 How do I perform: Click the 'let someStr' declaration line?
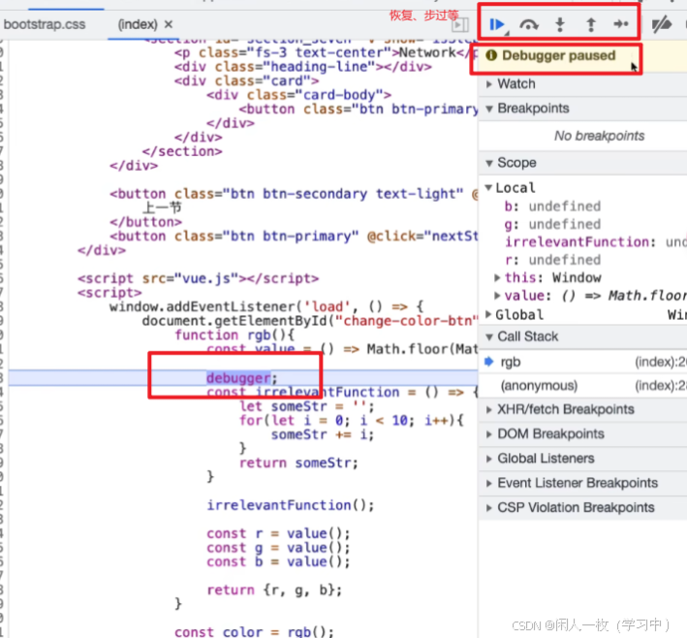pos(307,406)
